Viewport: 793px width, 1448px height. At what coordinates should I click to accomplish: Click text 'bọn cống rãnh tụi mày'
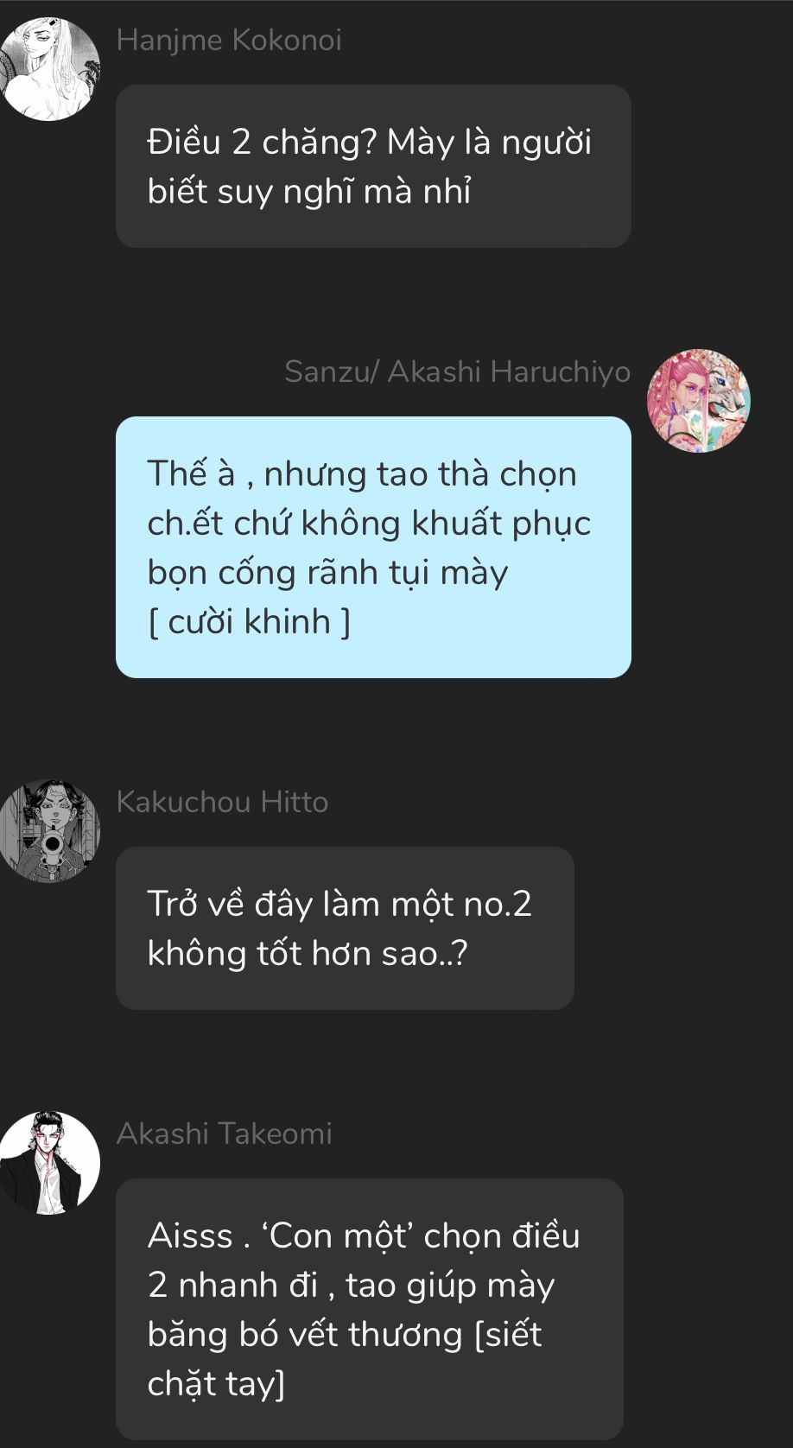click(327, 572)
